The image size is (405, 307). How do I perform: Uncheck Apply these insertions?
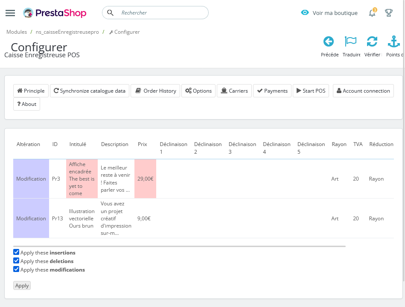point(16,252)
